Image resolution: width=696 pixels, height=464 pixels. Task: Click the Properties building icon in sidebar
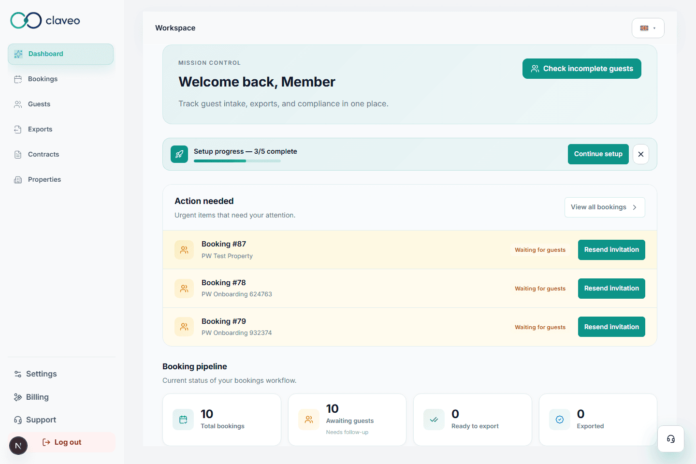18,180
